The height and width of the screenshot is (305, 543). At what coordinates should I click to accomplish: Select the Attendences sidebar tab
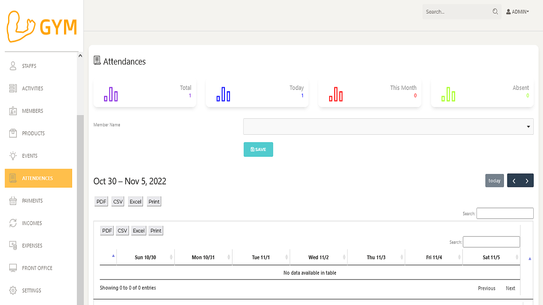[x=38, y=178]
